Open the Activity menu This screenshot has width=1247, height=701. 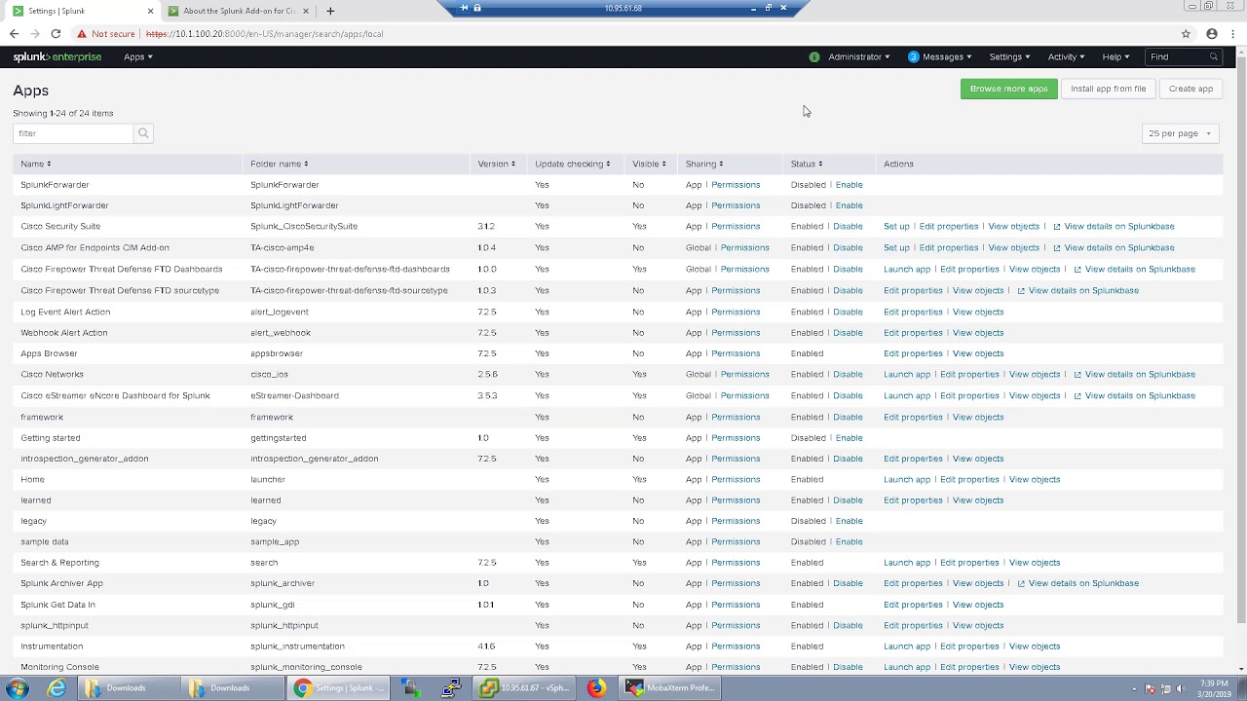coord(1066,56)
